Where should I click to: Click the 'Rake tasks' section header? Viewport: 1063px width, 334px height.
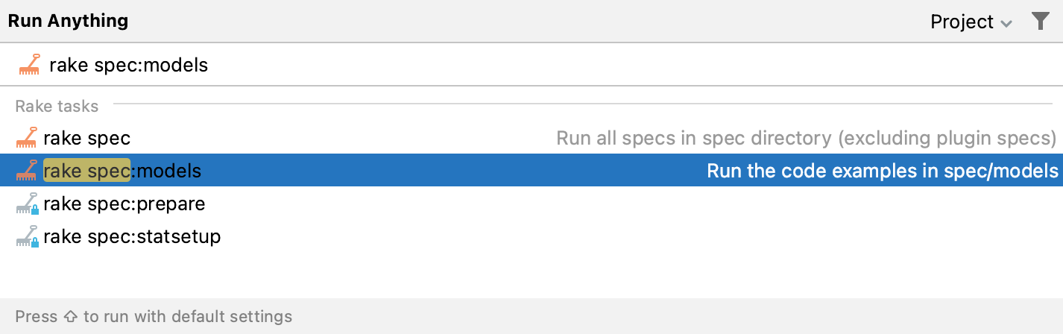click(57, 106)
